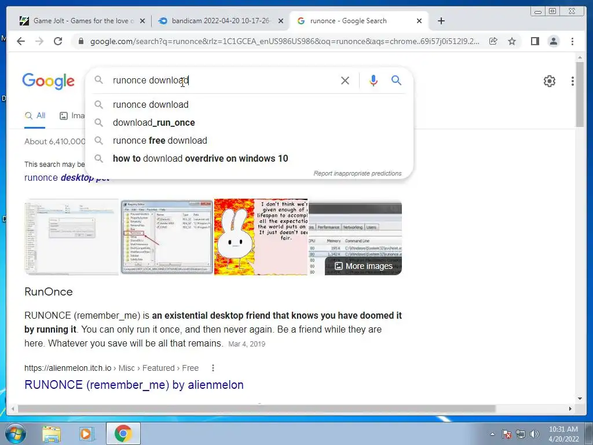Viewport: 593px width, 445px height.
Task: Submit search with blue magnifier
Action: click(396, 80)
